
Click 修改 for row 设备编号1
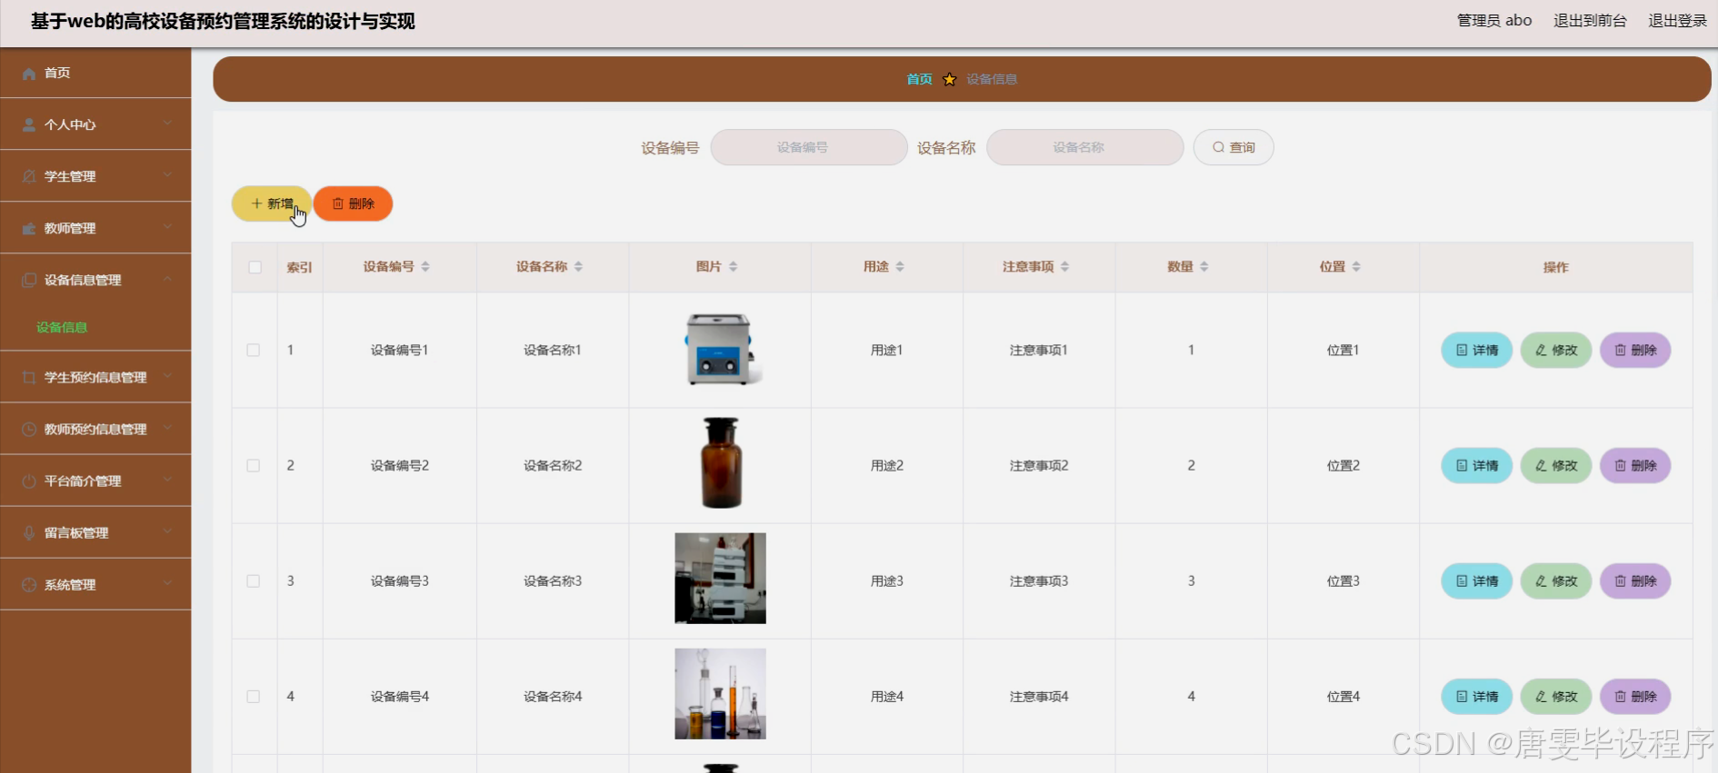point(1556,350)
